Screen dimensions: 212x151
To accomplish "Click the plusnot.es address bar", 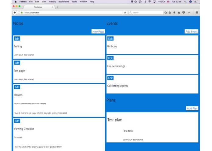I will (73, 13).
